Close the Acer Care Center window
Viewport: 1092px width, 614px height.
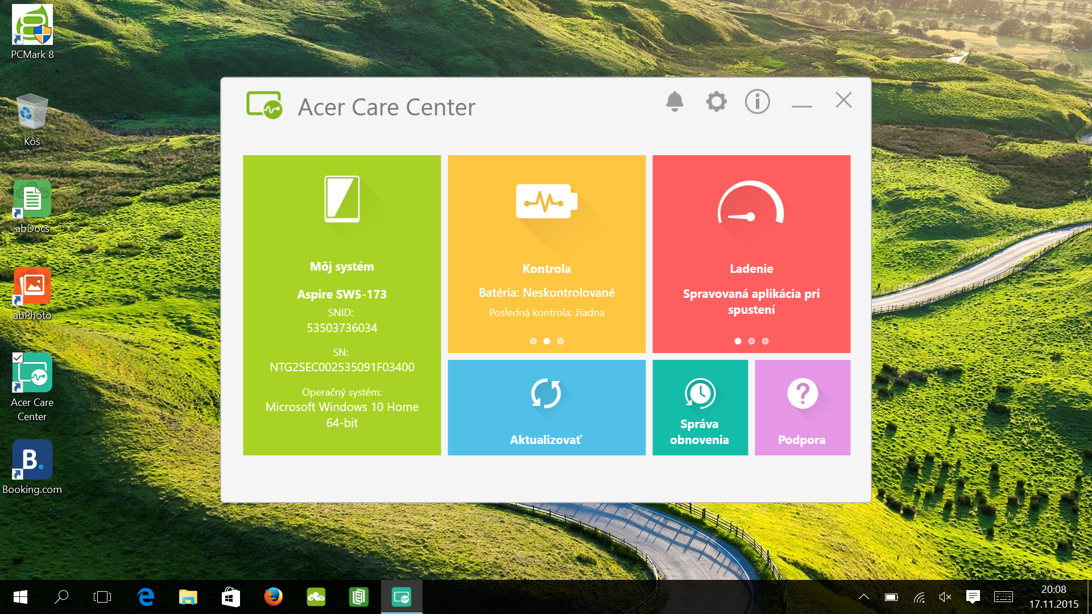[x=843, y=100]
